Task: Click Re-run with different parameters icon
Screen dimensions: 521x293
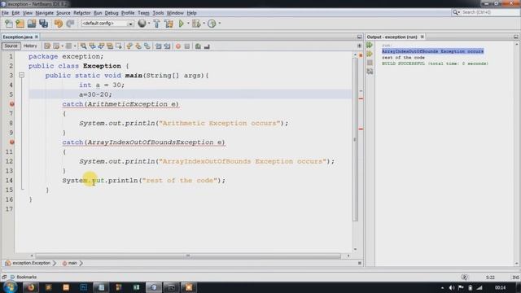Action: click(370, 54)
